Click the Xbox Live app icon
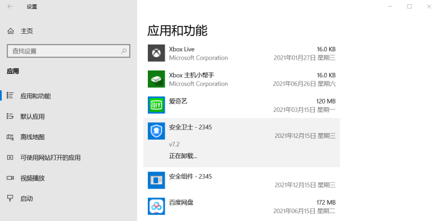This screenshot has width=438, height=221. pyautogui.click(x=156, y=53)
